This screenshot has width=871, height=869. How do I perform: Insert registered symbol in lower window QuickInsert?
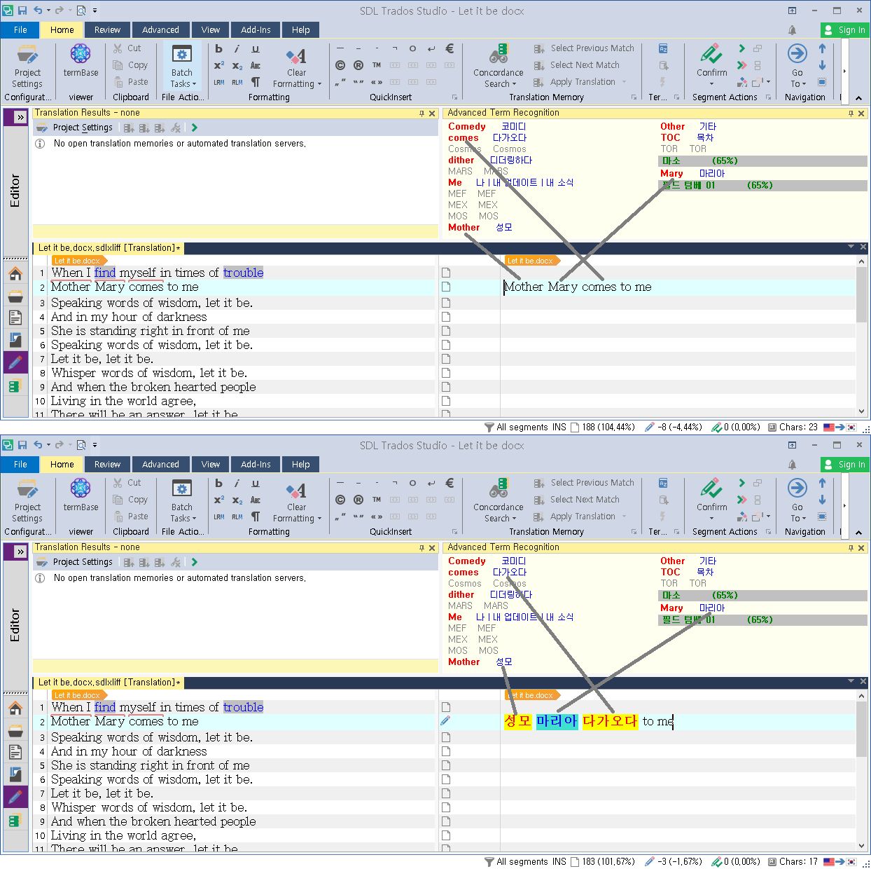pos(358,500)
